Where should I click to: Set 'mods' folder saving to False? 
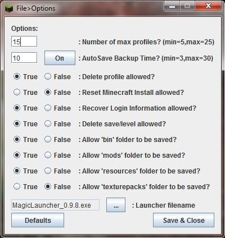pyautogui.click(x=48, y=155)
